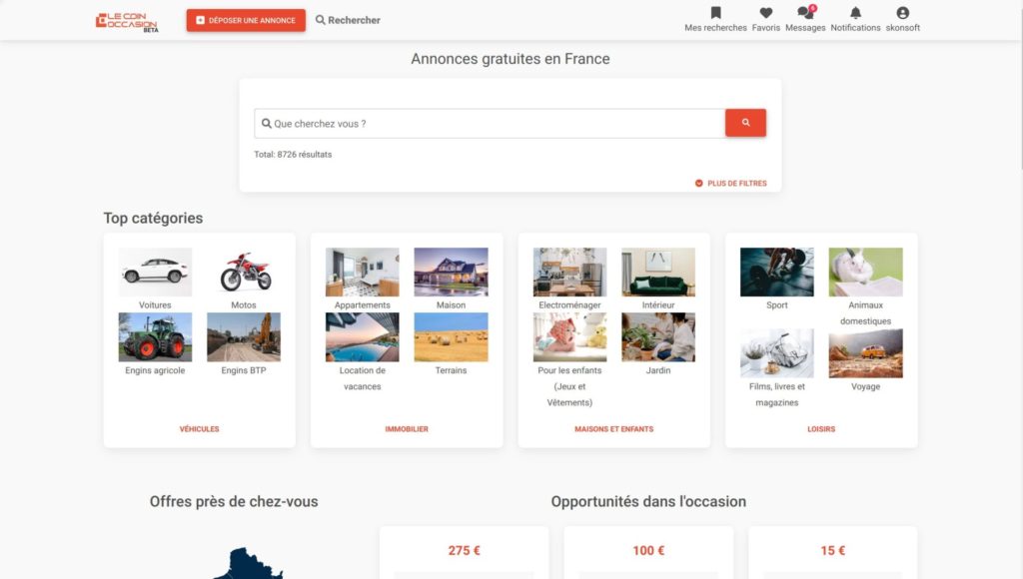Focus the 'Que cherchez vous ?' search field
The width and height of the screenshot is (1023, 579).
click(490, 124)
